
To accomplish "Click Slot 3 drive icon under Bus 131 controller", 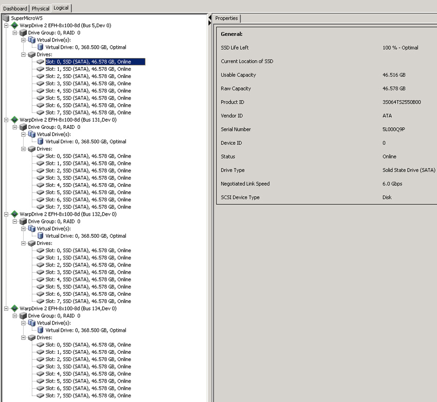I will 41,178.
